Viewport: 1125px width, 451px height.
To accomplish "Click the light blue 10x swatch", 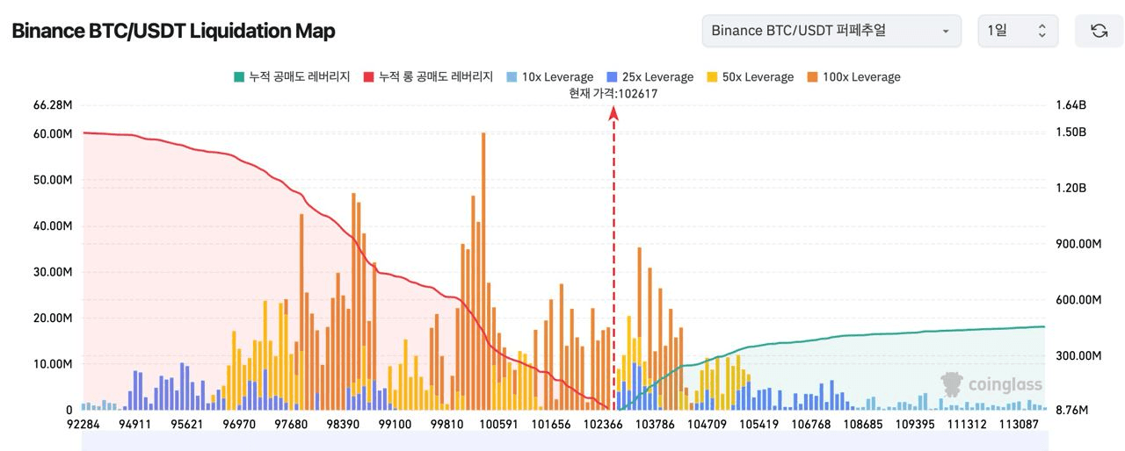I will click(x=511, y=77).
